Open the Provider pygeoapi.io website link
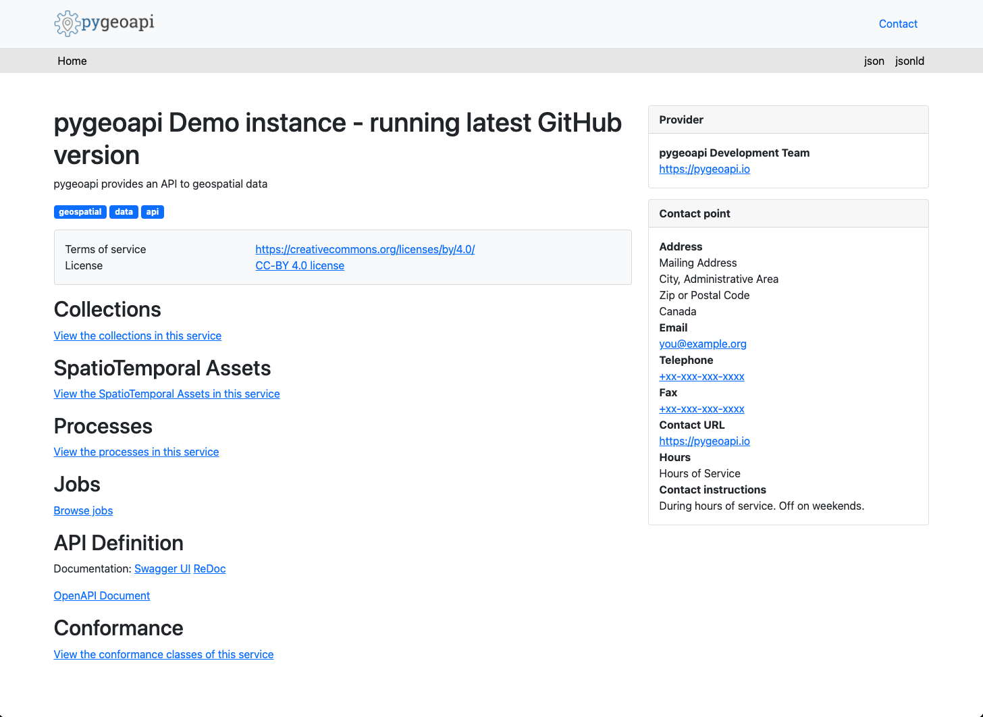Image resolution: width=983 pixels, height=717 pixels. pyautogui.click(x=704, y=169)
